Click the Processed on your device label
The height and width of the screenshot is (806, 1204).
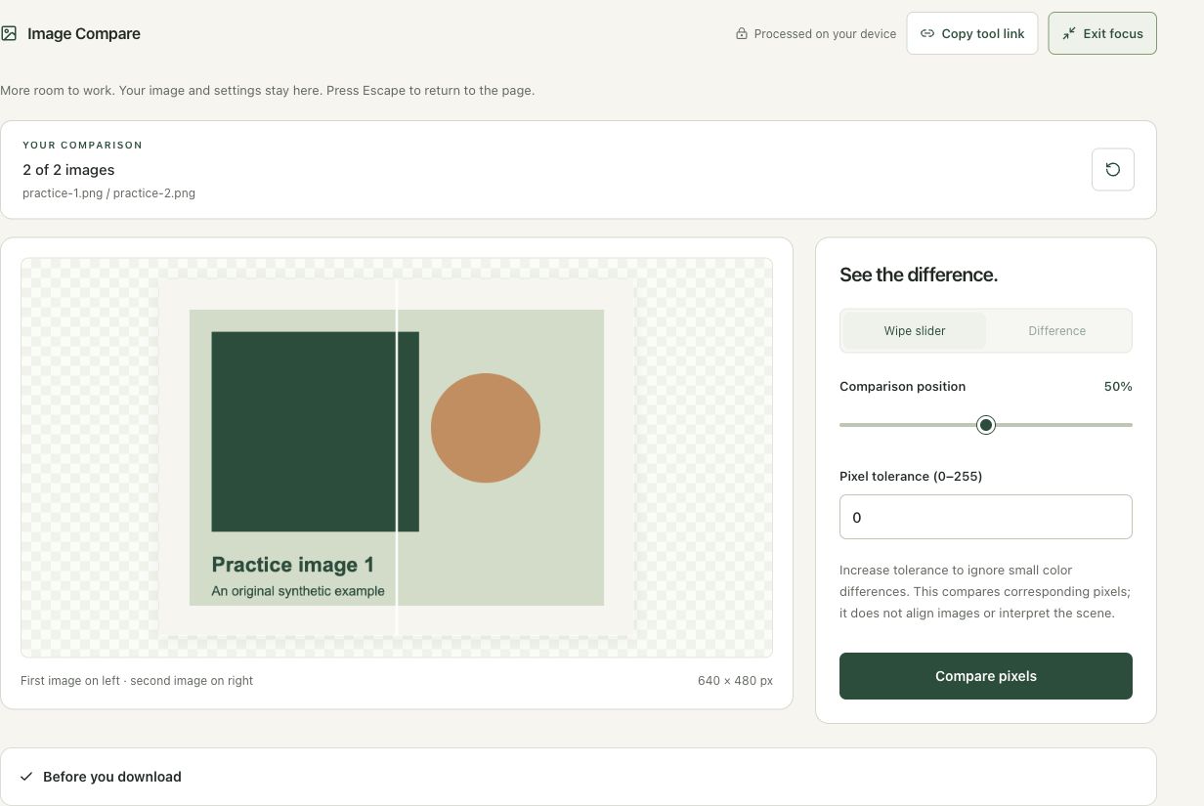tap(825, 33)
